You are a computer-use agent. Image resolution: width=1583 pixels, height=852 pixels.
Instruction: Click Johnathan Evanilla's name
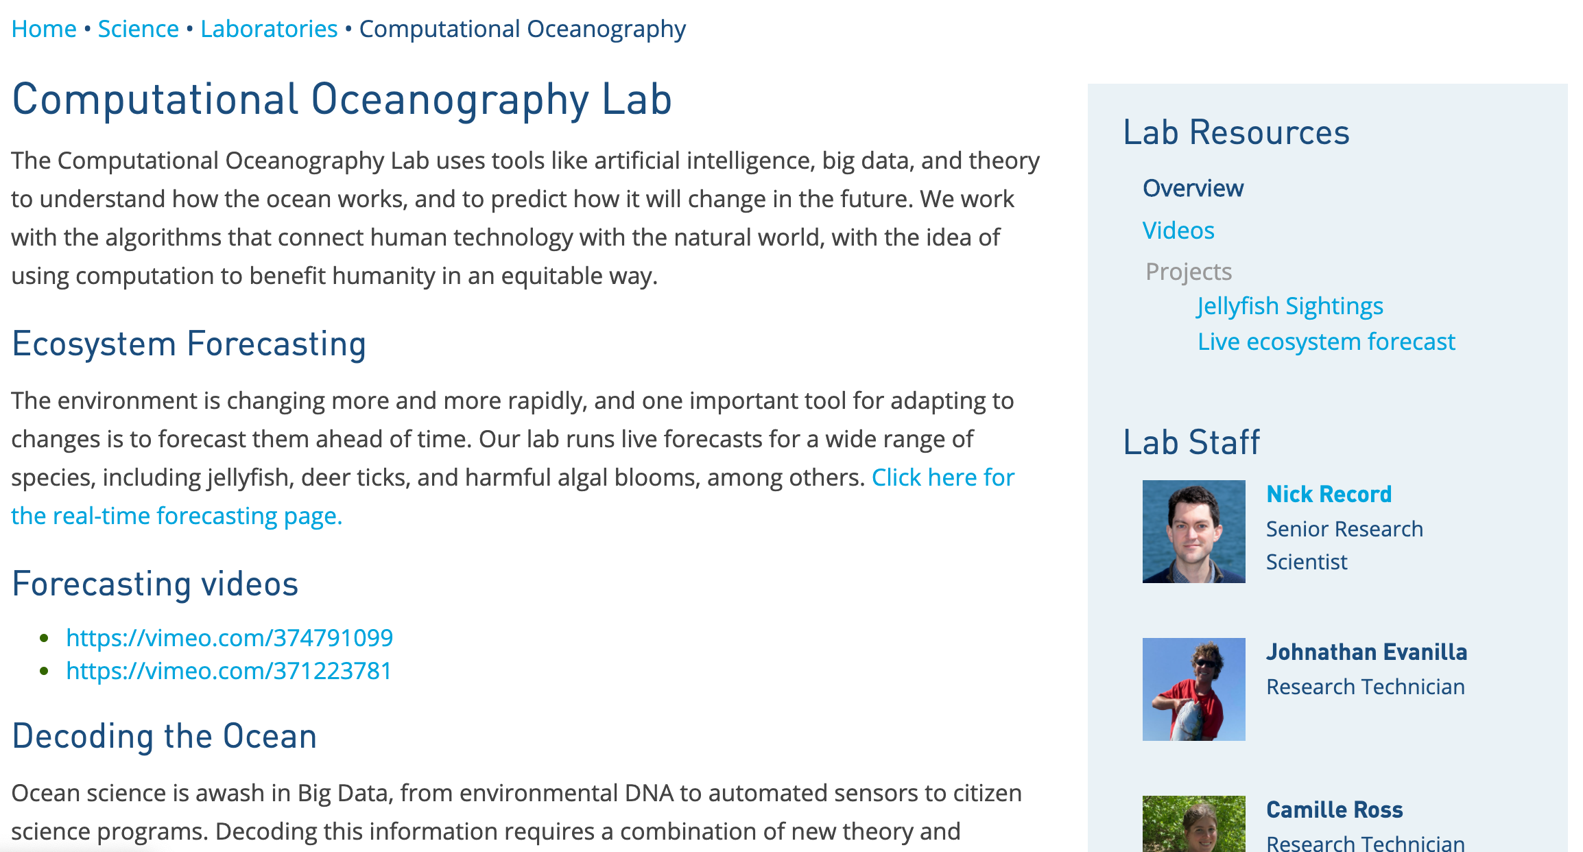coord(1366,652)
